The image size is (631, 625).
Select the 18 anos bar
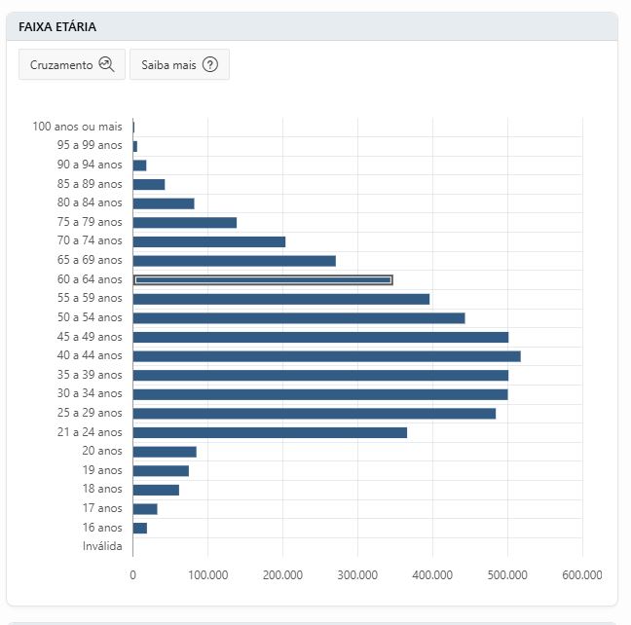pos(156,491)
